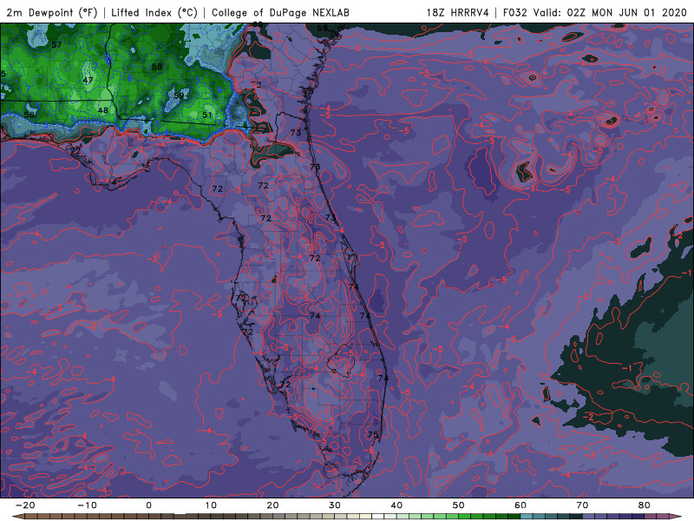
Task: Click the "51" dewpoint value on map
Action: pyautogui.click(x=206, y=115)
